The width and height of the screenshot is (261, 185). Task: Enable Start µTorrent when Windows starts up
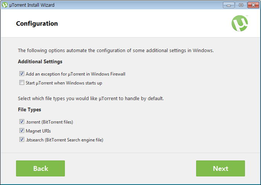(x=22, y=83)
